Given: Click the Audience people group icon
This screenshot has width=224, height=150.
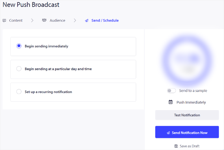Looking at the screenshot, I should pyautogui.click(x=44, y=21).
